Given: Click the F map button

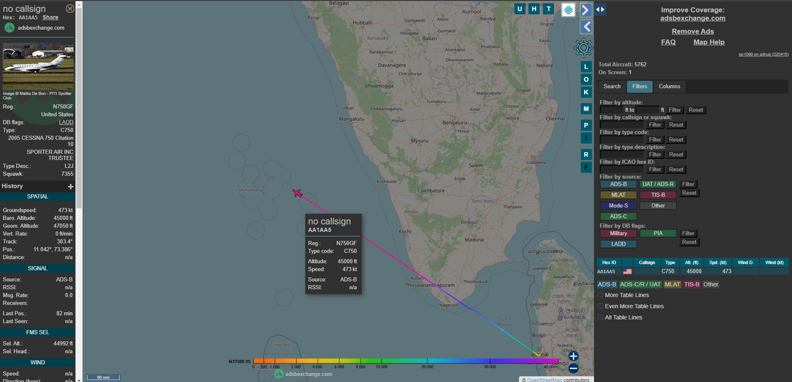Looking at the screenshot, I should point(586,167).
